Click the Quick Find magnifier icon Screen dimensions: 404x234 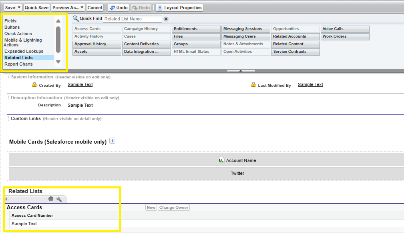pyautogui.click(x=76, y=18)
